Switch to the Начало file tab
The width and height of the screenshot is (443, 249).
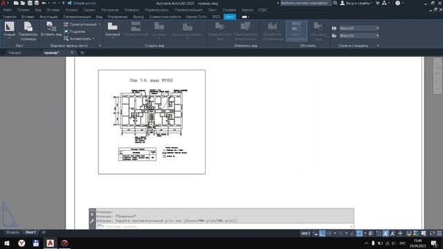click(15, 53)
